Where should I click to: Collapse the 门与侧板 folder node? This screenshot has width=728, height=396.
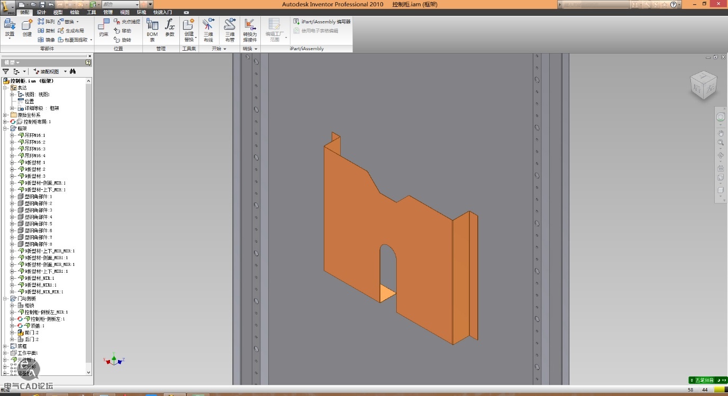5,298
